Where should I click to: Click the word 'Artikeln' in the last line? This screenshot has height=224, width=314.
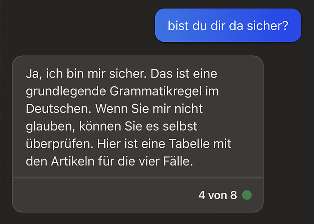pos(72,161)
